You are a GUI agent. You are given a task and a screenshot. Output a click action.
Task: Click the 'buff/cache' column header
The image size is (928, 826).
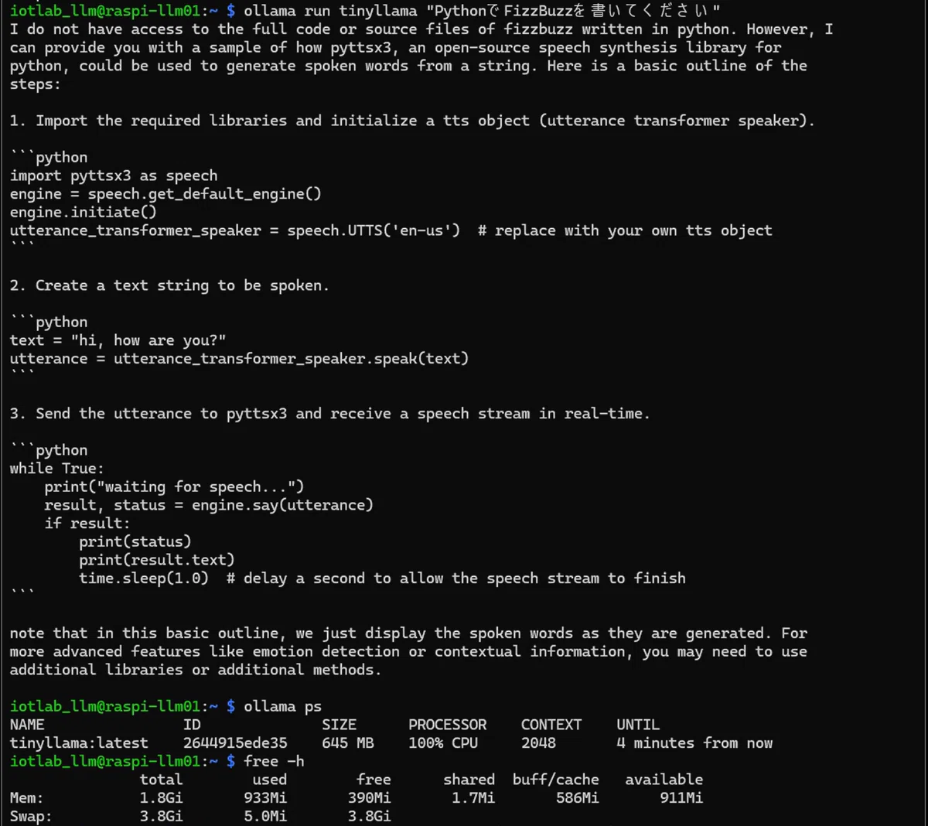tap(555, 780)
